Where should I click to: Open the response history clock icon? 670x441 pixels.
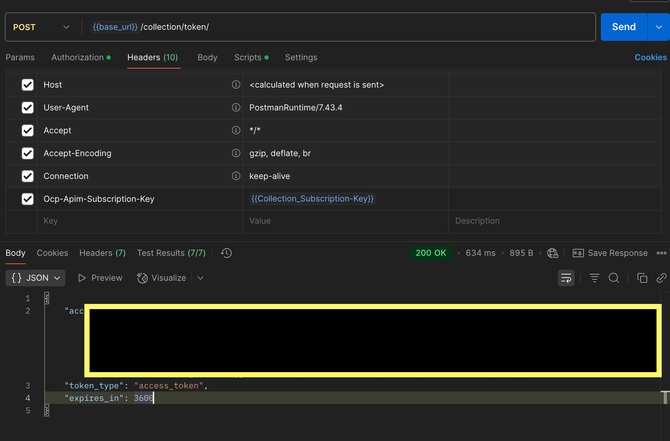point(226,253)
